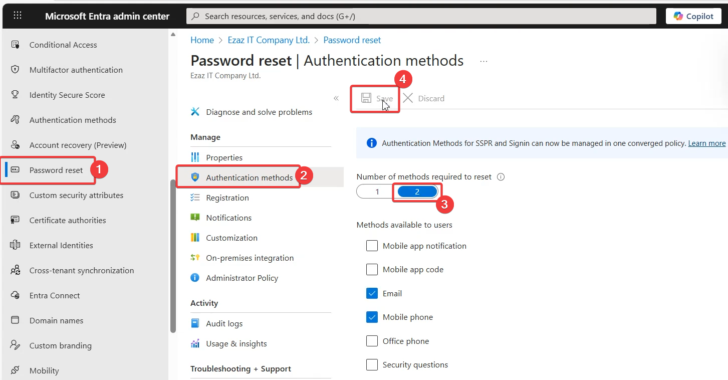728x380 pixels.
Task: Click the Usage & insights chart icon
Action: (195, 343)
